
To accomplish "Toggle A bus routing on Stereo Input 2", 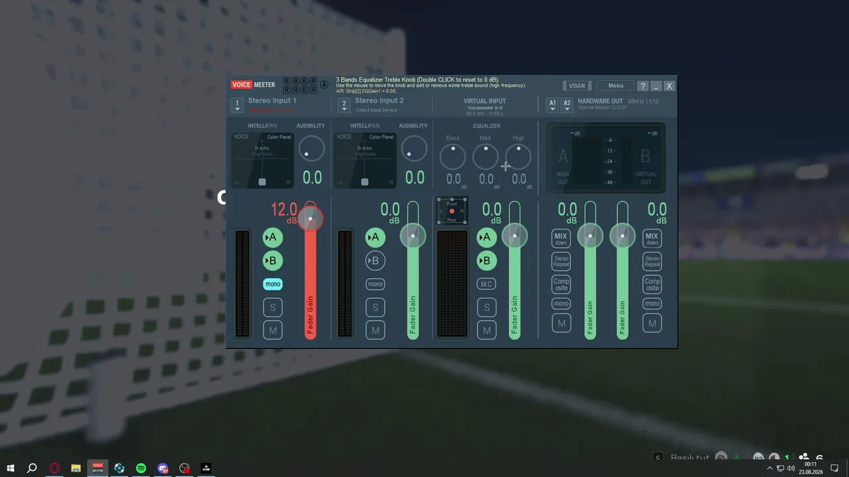I will coord(375,238).
